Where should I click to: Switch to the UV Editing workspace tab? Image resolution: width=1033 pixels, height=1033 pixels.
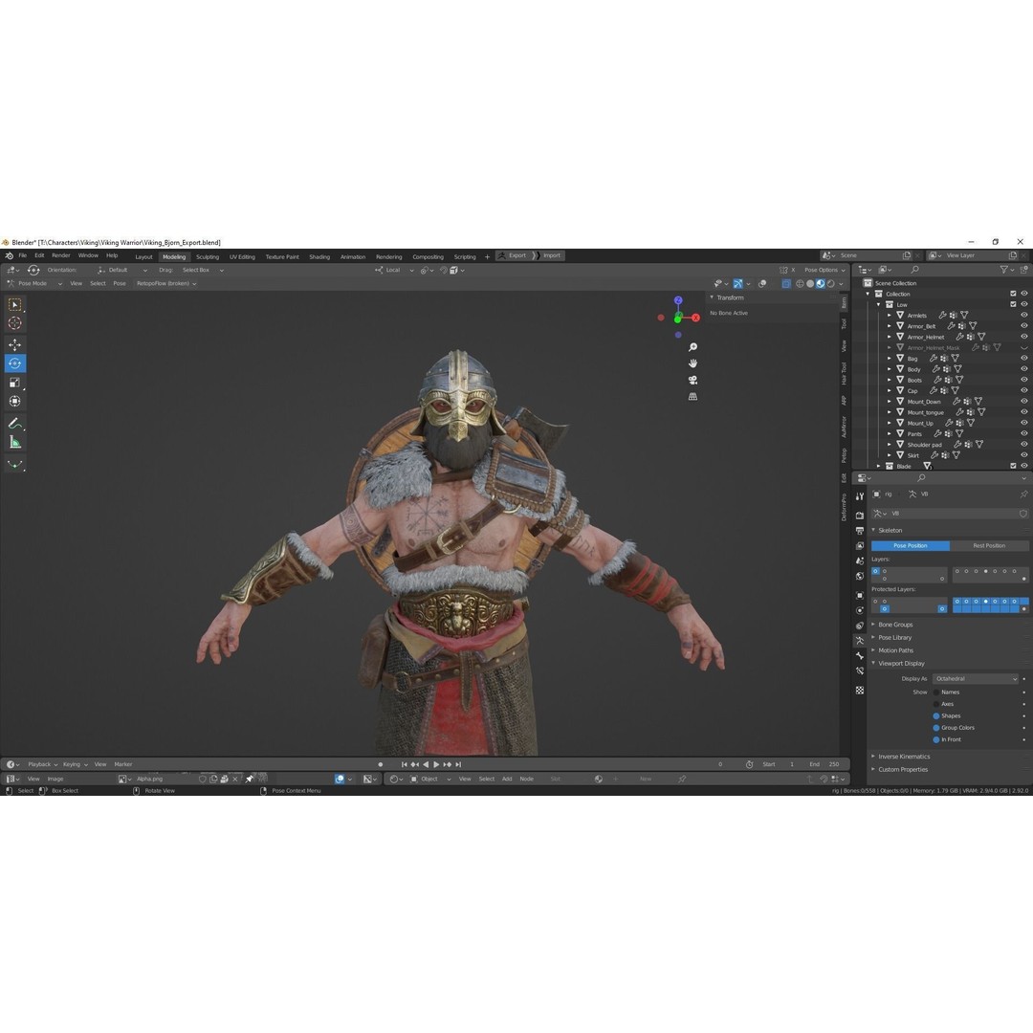[242, 257]
